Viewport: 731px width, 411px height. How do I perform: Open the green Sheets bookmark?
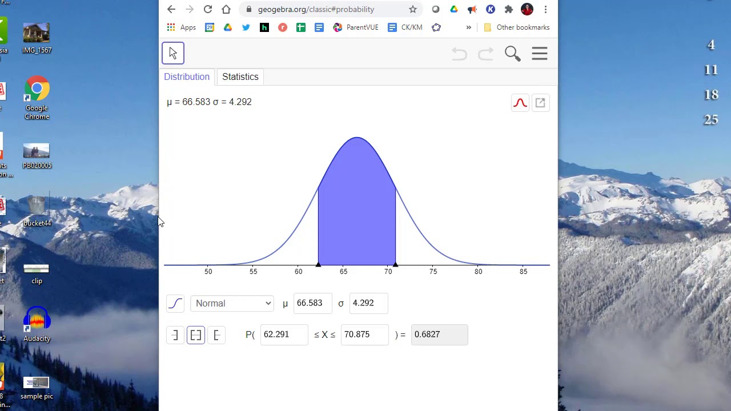click(301, 27)
